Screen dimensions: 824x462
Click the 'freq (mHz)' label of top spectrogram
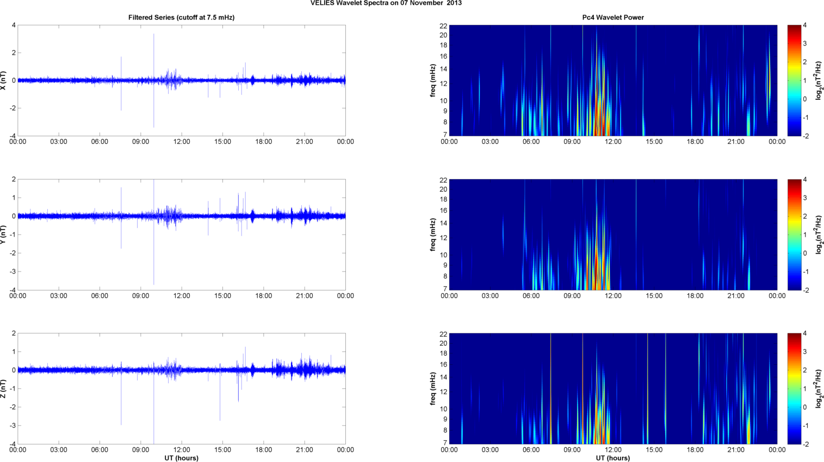433,80
